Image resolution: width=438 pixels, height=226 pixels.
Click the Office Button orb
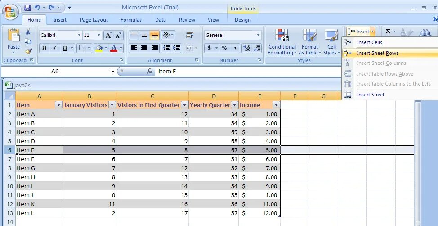tap(10, 12)
